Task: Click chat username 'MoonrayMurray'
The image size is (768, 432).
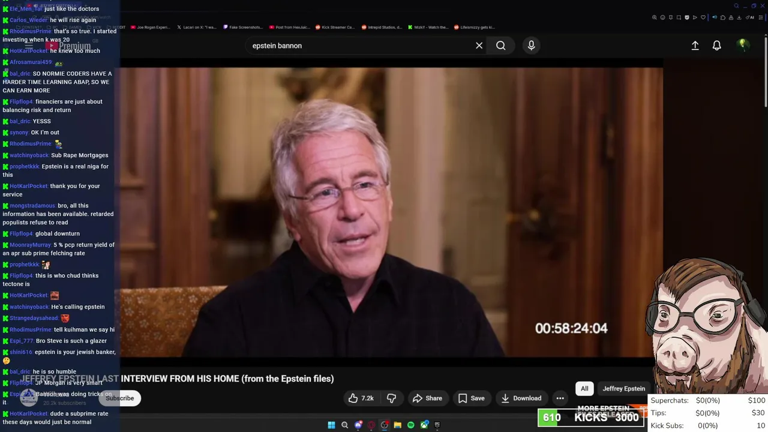Action: click(30, 245)
